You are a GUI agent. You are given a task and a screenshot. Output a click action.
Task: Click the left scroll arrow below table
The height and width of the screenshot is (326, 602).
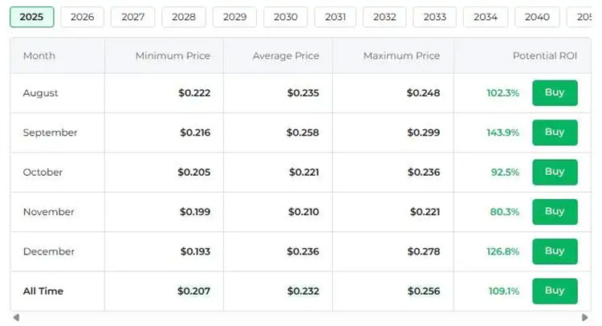16,318
